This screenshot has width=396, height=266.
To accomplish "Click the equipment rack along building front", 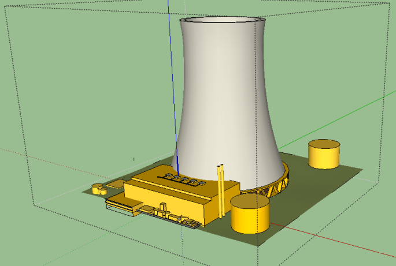I will (169, 216).
